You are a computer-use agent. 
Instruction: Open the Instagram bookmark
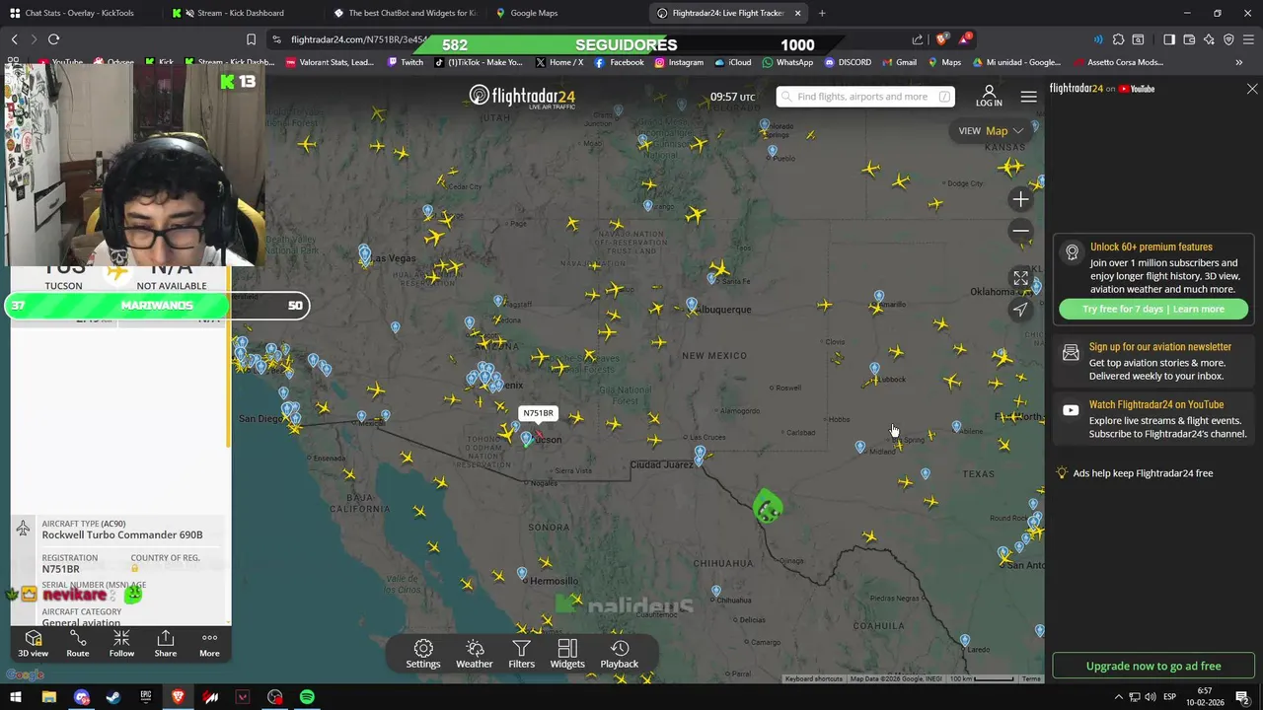tap(679, 62)
